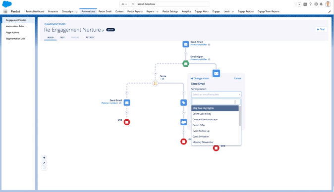Expand the Campaigns tab chevron

coord(76,12)
